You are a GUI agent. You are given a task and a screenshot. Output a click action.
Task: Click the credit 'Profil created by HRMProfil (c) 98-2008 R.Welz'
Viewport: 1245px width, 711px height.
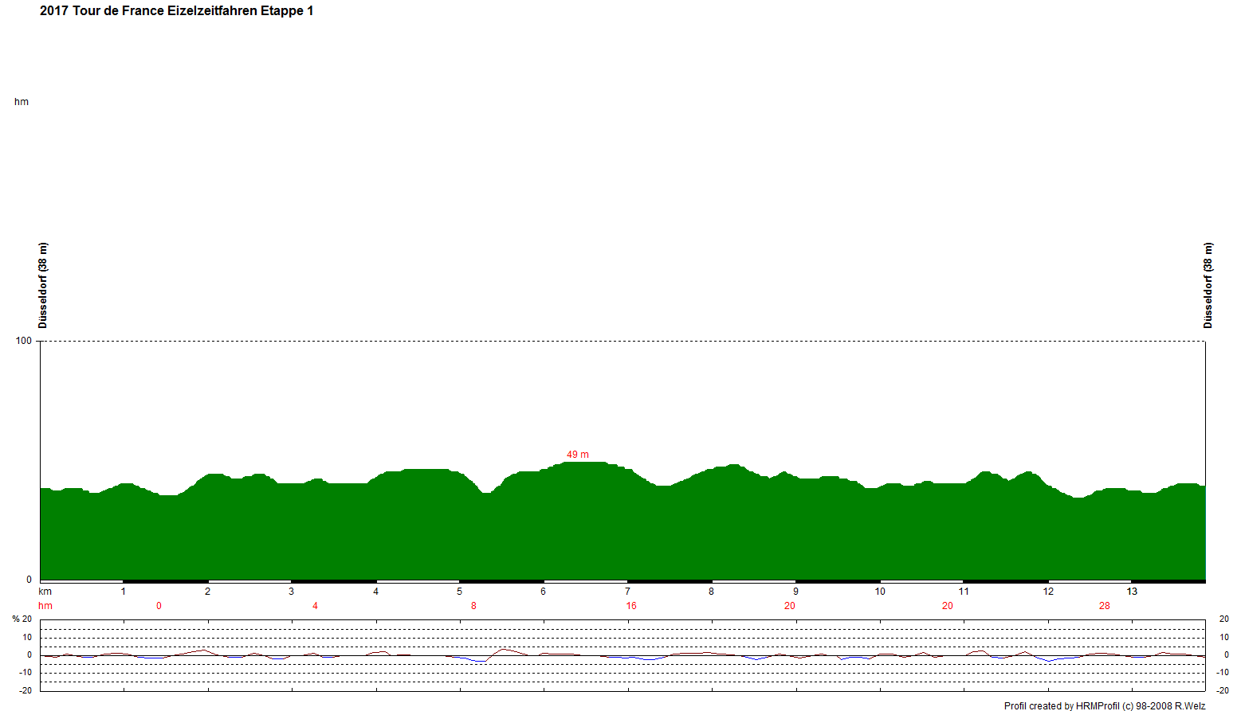[1105, 705]
